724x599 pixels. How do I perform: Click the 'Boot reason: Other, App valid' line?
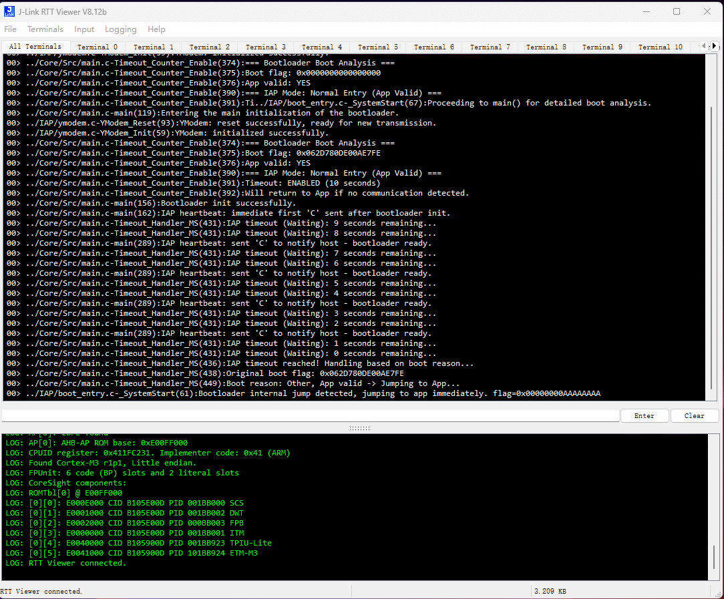(x=232, y=383)
